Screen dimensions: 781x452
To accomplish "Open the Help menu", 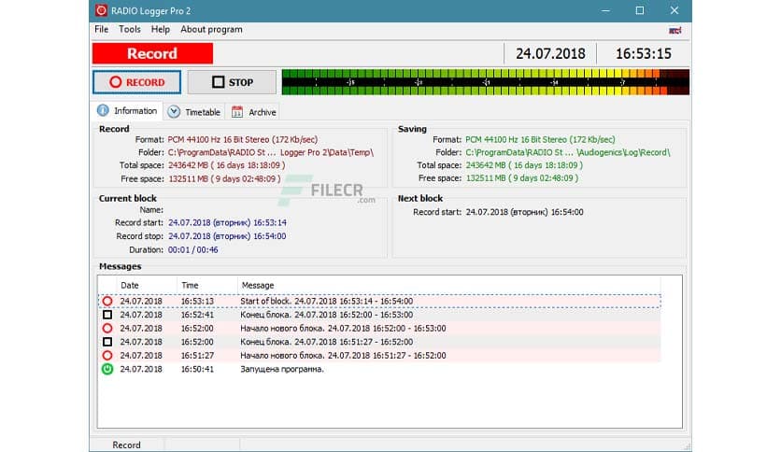I will [161, 29].
